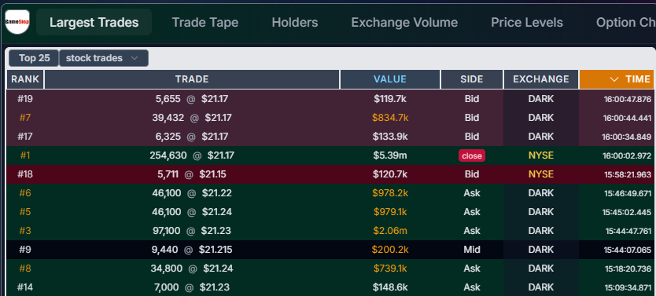Toggle sort arrow in the TIME header

[x=614, y=79]
